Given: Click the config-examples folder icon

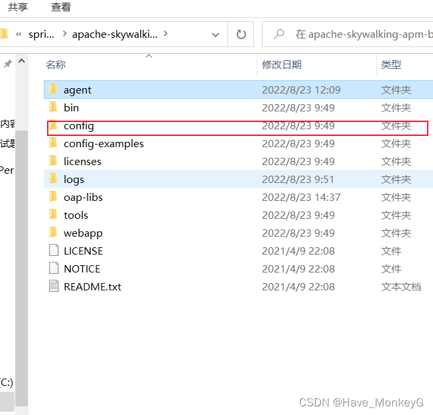Looking at the screenshot, I should tap(53, 143).
